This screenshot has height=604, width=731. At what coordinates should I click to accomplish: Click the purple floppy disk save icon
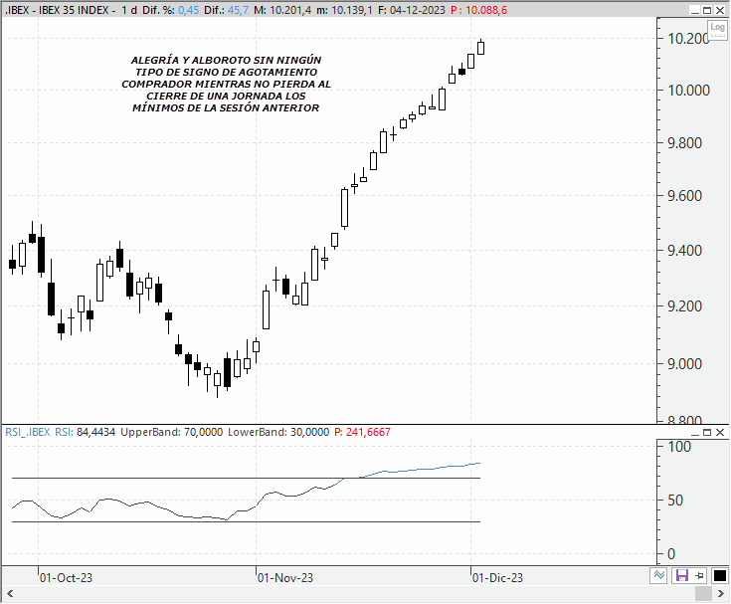coord(682,575)
